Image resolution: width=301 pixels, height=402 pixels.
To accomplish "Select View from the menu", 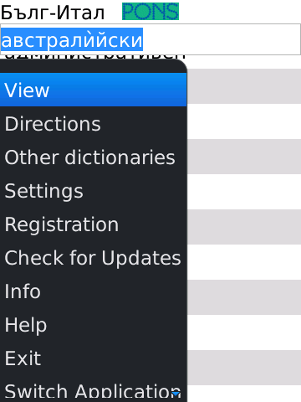I will 94,90.
